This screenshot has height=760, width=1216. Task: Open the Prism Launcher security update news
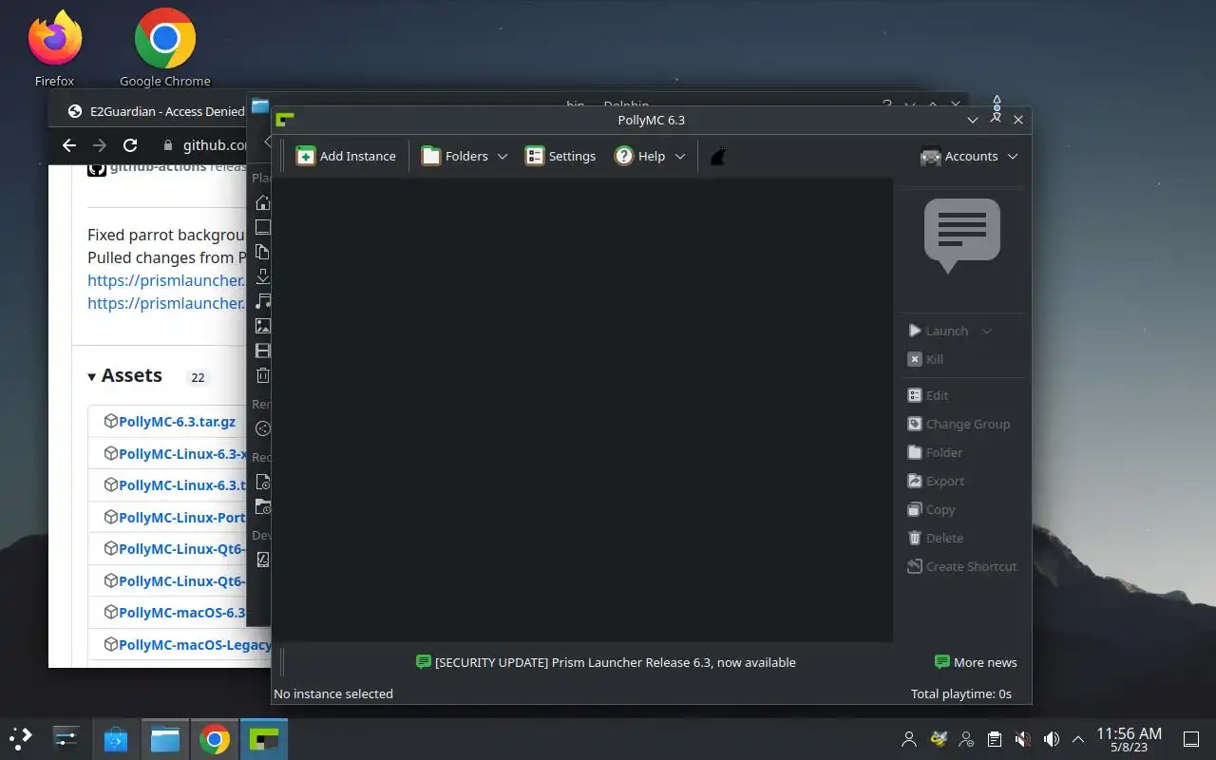[x=606, y=662]
